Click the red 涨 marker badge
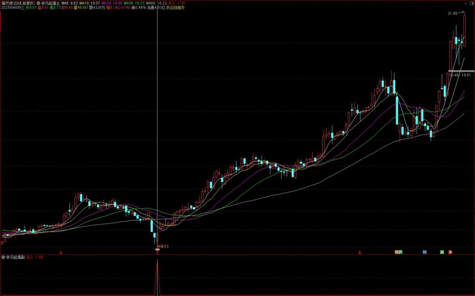Screen dimensions: 475x296 coord(450,252)
